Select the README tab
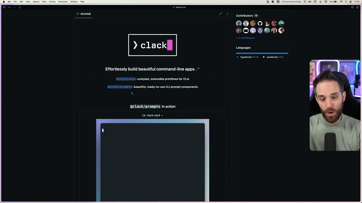 click(83, 14)
